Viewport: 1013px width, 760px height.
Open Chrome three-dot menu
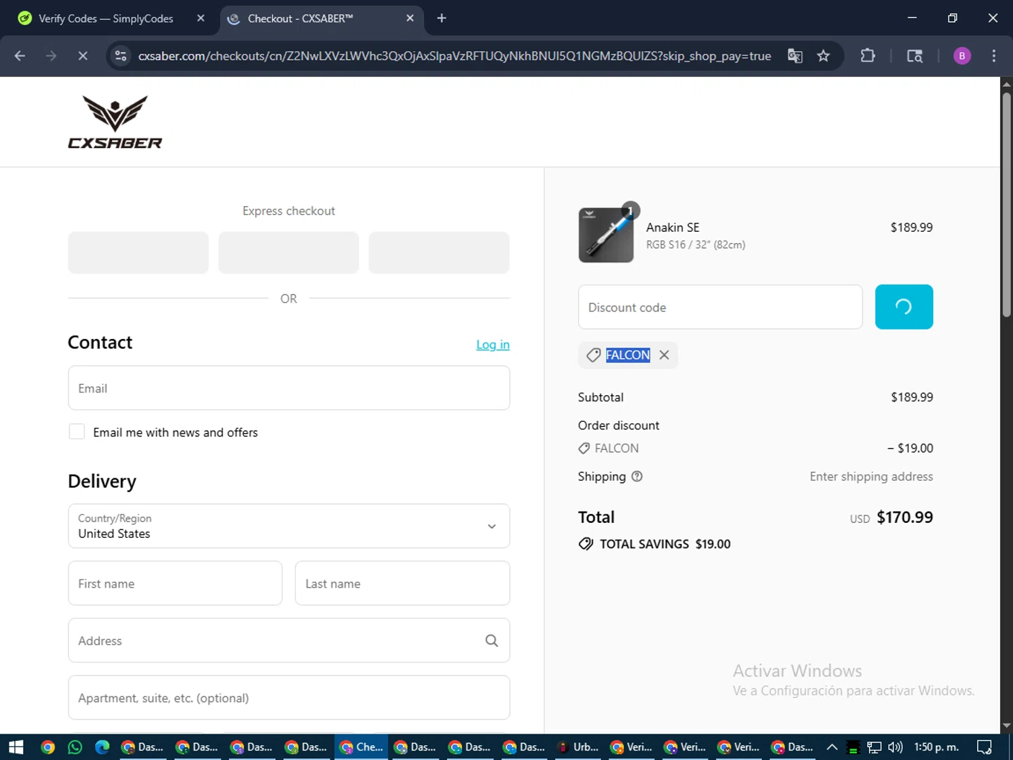[x=993, y=56]
